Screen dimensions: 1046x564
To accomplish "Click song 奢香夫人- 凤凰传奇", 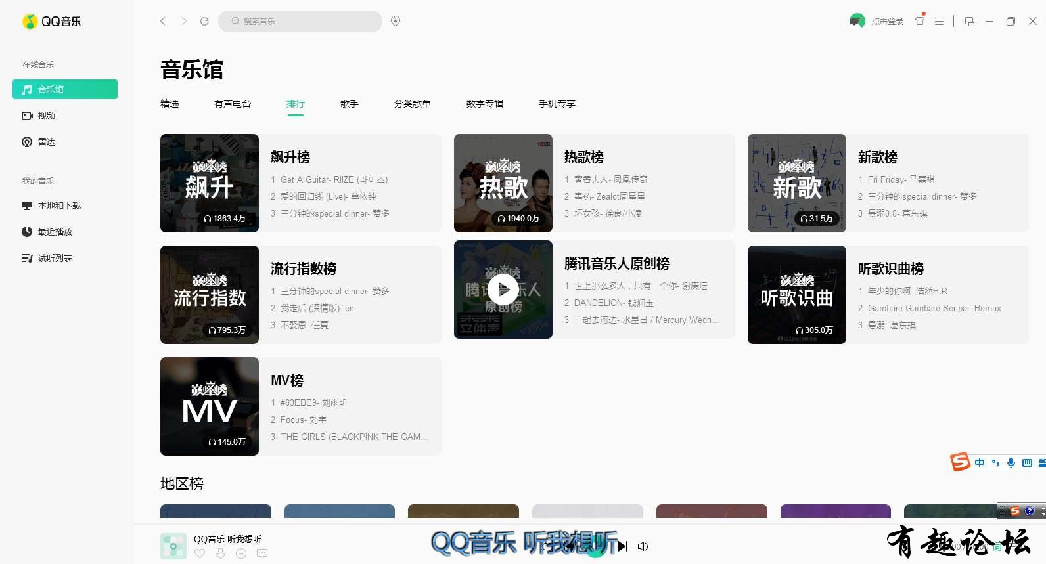I will [x=611, y=179].
